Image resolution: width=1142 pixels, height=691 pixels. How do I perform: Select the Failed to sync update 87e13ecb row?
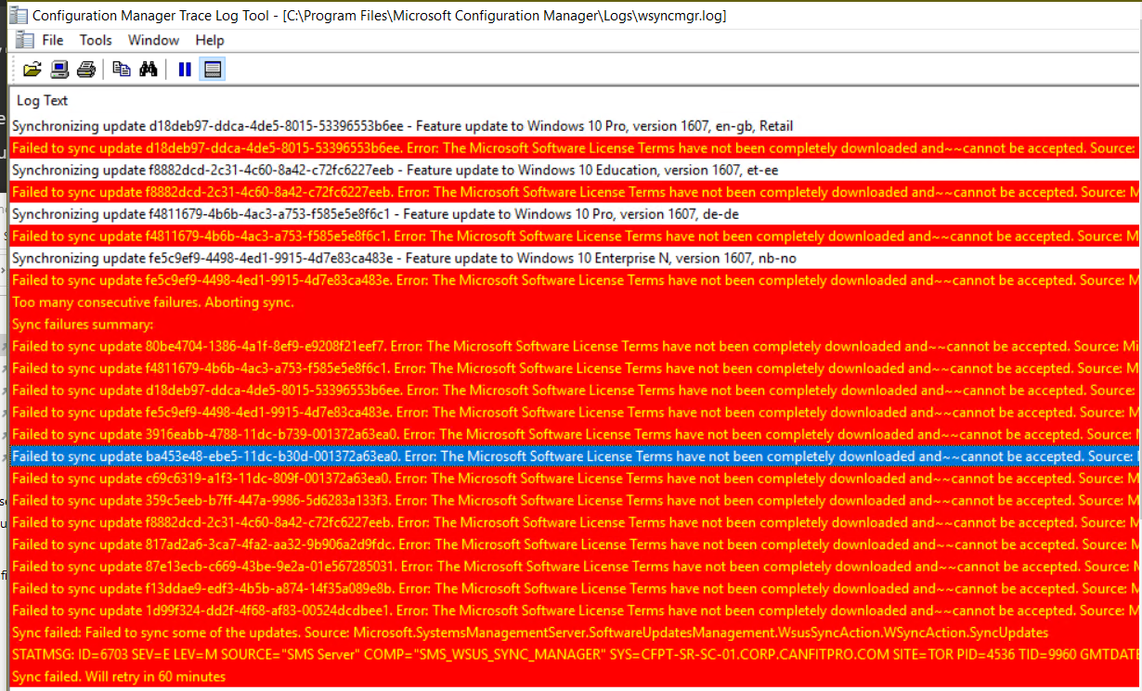click(575, 567)
